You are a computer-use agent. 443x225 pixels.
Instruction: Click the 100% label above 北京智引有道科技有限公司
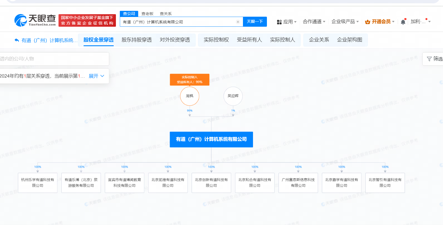click(385, 167)
